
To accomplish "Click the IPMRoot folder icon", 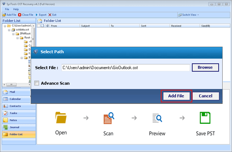I will [17, 34].
